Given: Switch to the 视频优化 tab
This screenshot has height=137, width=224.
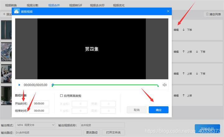Looking at the screenshot, I should pos(119,5).
